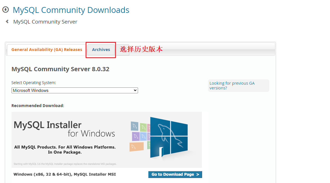This screenshot has width=330, height=183.
Task: Click the back chevron before MySQL Community Server
Action: [7, 21]
